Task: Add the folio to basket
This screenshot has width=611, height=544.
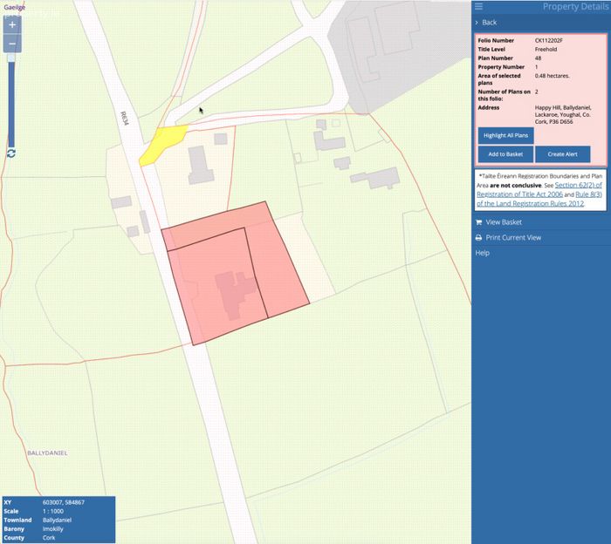Action: (505, 154)
